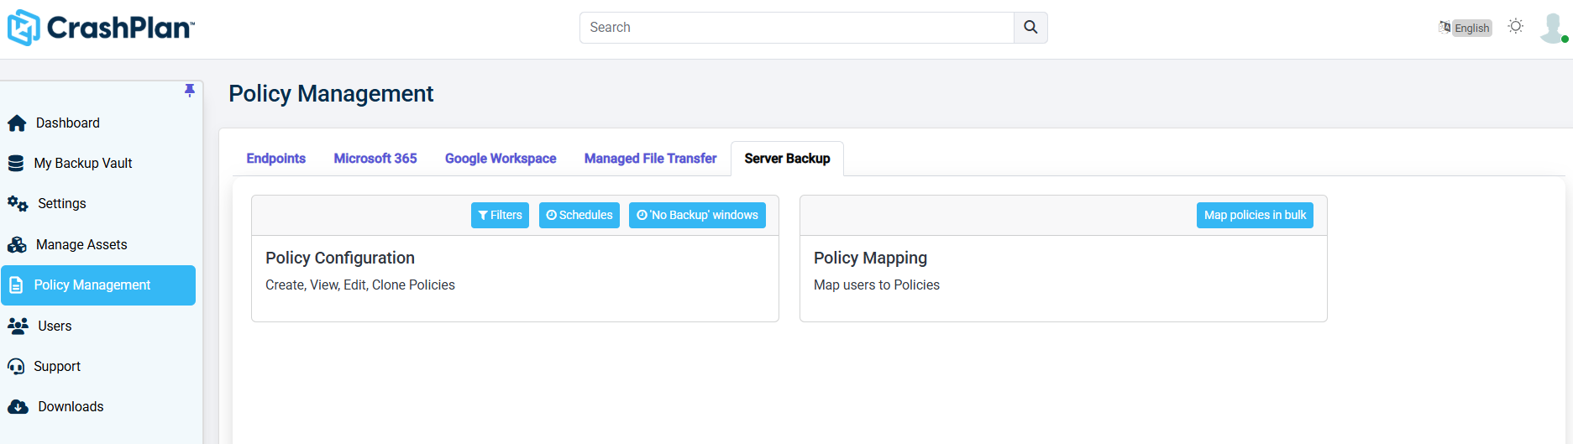This screenshot has width=1573, height=444.
Task: Switch to the Google Workspace tab
Action: (x=501, y=159)
